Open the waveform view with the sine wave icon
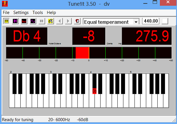This screenshot has height=124, width=177. (33, 21)
